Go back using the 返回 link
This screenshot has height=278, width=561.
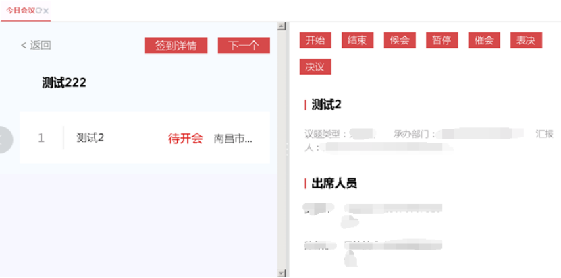36,45
